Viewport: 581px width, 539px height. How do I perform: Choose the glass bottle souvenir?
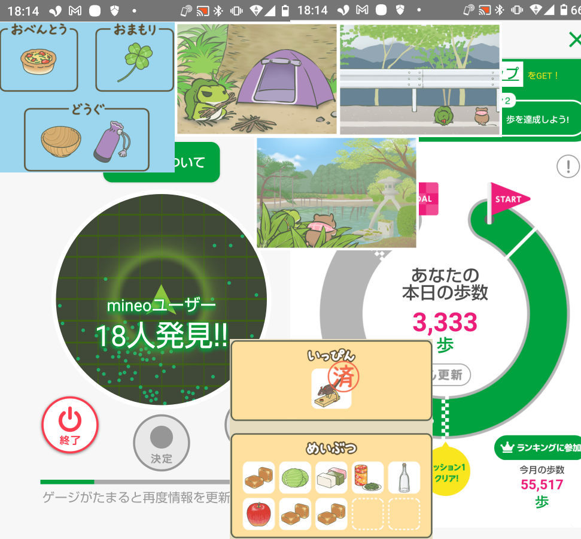pos(404,477)
